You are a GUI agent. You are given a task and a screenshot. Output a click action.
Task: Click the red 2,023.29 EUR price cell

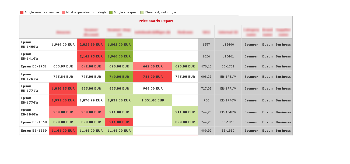click(91, 45)
